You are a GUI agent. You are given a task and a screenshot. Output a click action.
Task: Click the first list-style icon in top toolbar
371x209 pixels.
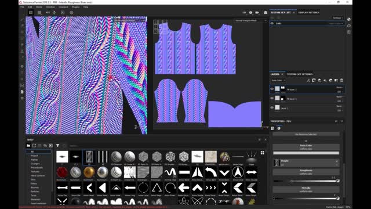31,13
